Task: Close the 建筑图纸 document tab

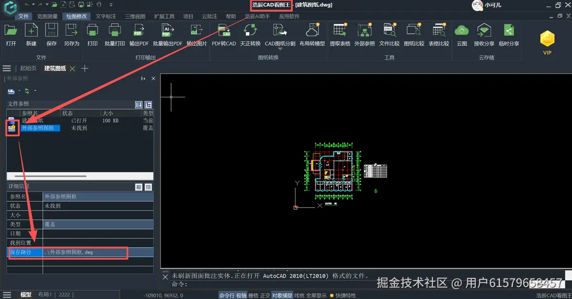Action: (x=72, y=69)
